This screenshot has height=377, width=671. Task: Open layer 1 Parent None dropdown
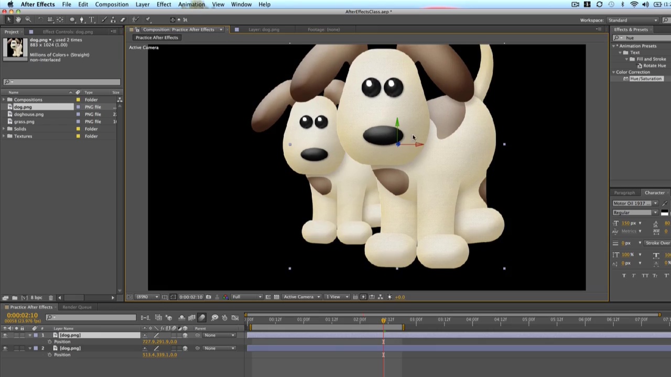pyautogui.click(x=219, y=335)
